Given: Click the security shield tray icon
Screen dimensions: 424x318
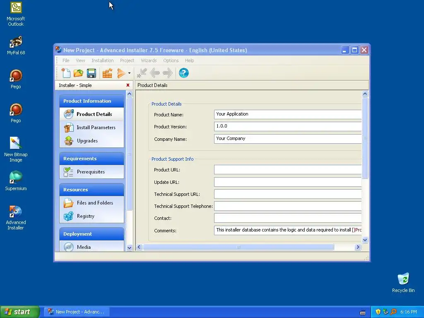Looking at the screenshot, I should pos(378,312).
